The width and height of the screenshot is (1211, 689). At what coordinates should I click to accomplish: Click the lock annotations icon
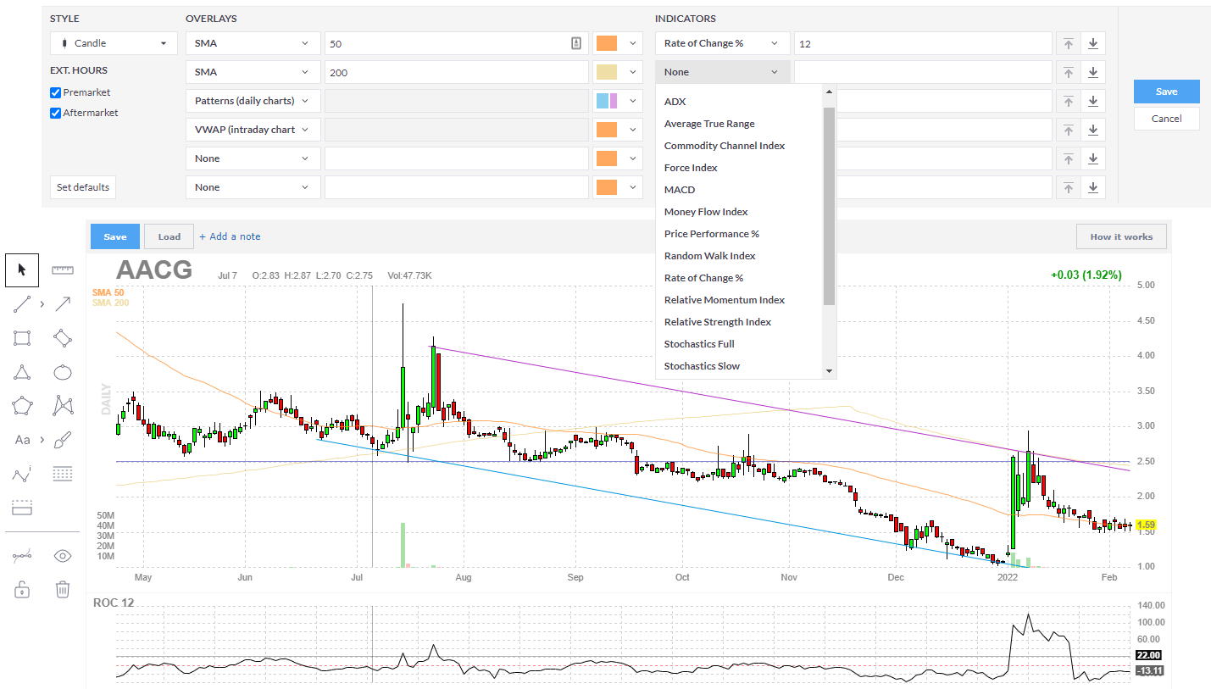coord(21,588)
